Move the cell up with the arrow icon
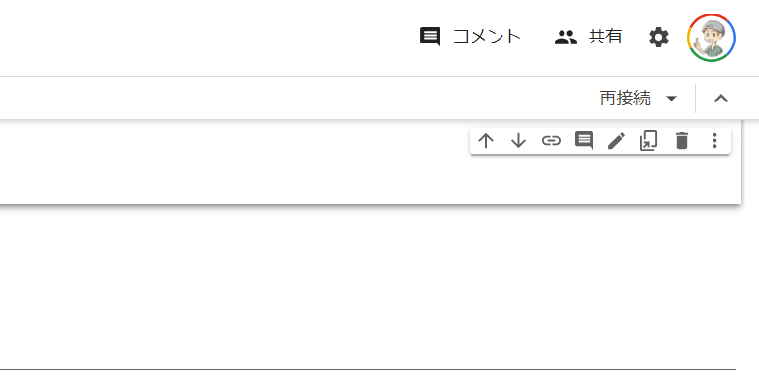Image resolution: width=759 pixels, height=375 pixels. click(x=486, y=141)
